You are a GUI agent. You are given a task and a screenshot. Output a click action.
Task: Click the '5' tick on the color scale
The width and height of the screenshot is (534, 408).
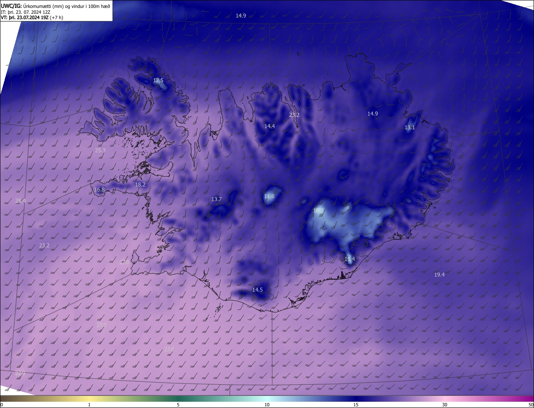tap(178, 405)
